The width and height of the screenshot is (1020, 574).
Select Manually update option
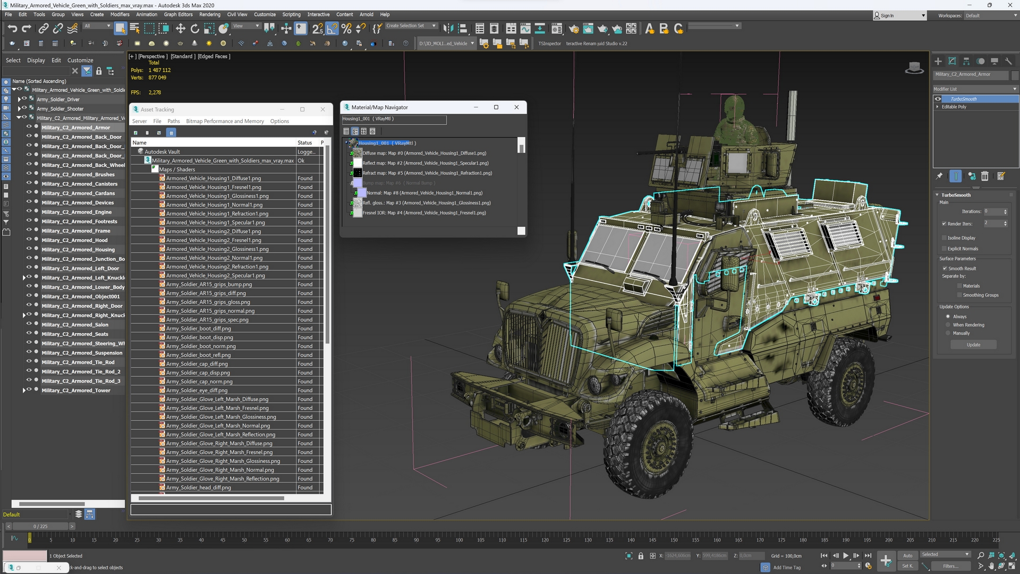(948, 333)
